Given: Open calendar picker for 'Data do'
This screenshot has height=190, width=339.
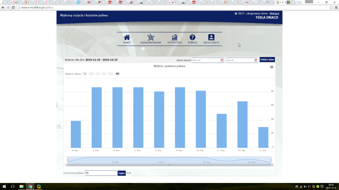Looking at the screenshot, I should [256, 60].
